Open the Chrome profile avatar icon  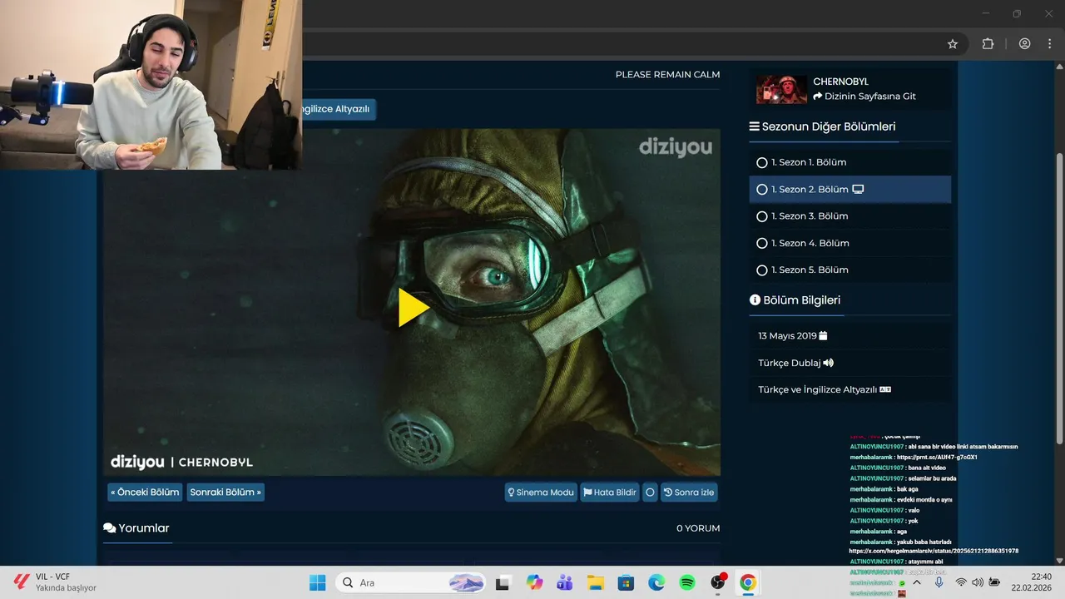point(1025,44)
